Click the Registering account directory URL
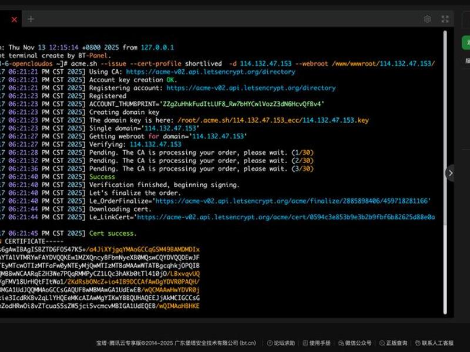 [251, 88]
